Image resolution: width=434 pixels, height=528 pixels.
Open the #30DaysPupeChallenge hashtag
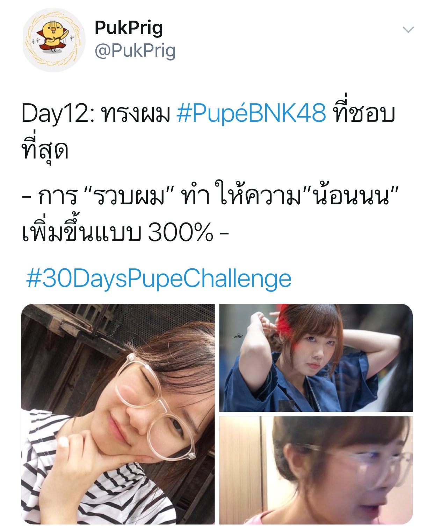(x=159, y=279)
